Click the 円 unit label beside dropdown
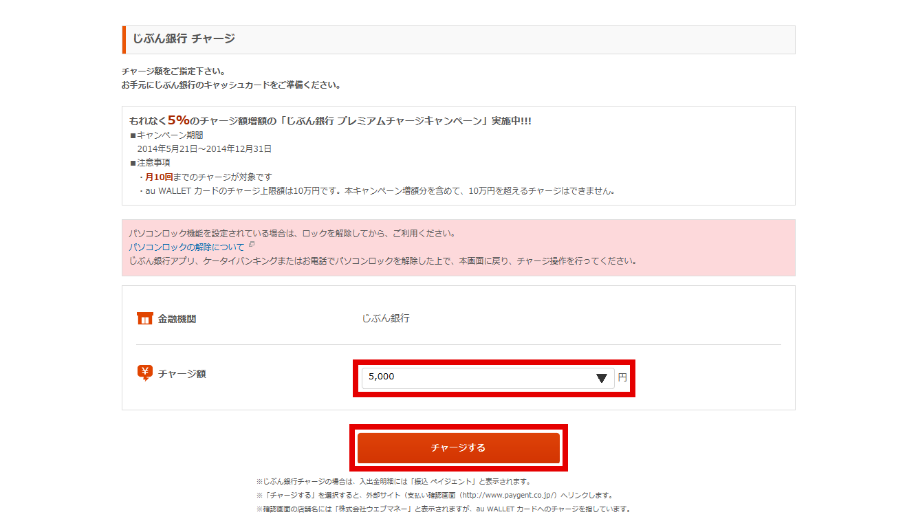 (x=622, y=377)
